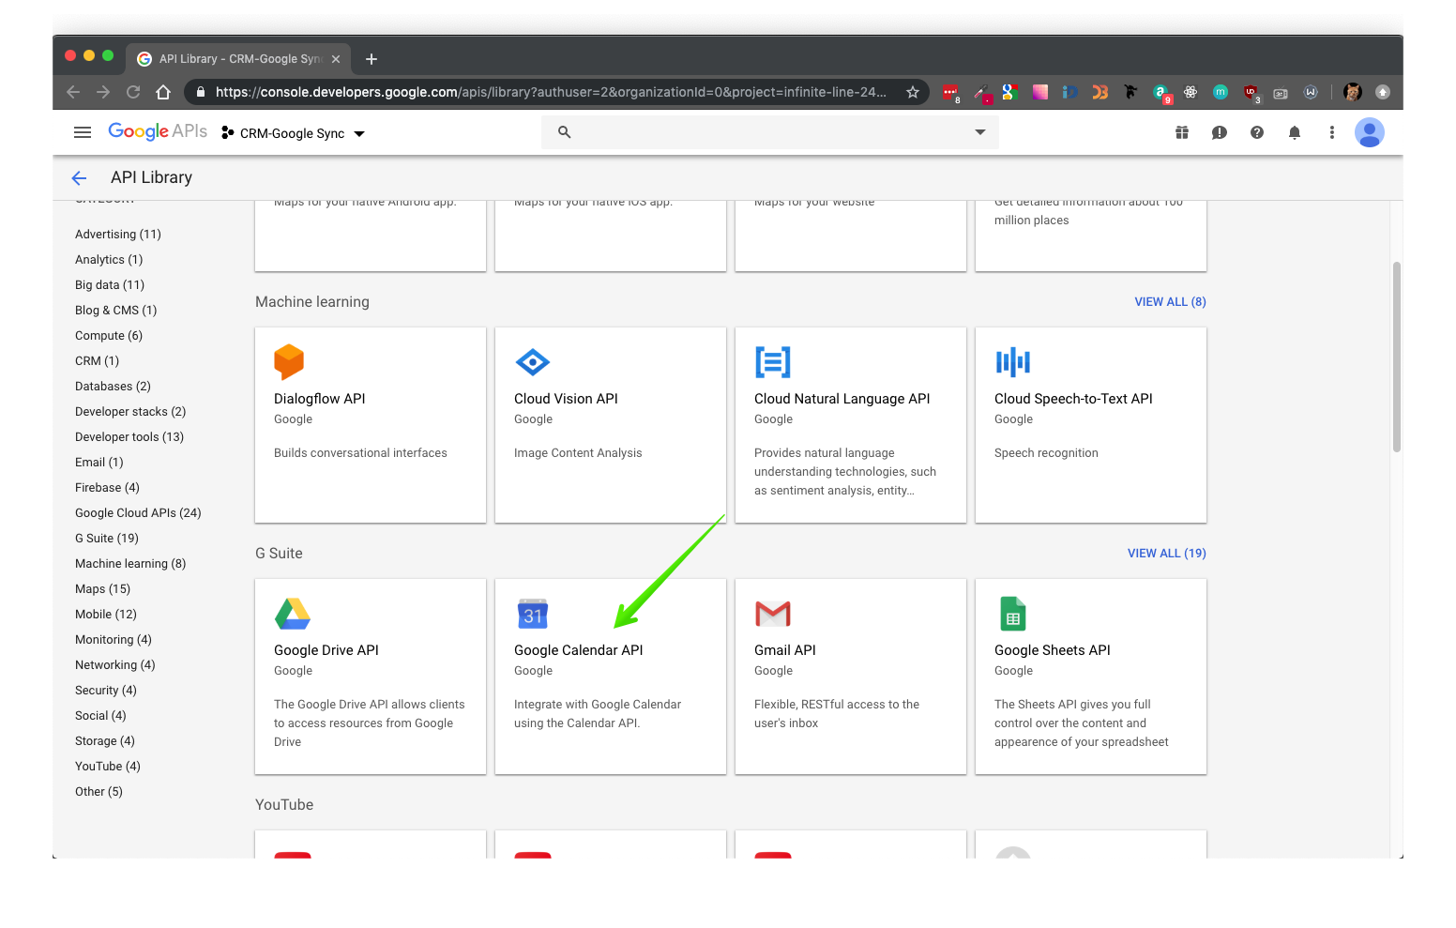This screenshot has width=1456, height=928.
Task: Go to browser home page
Action: pyautogui.click(x=163, y=92)
